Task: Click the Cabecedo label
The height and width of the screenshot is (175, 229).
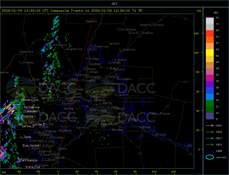Action: coord(31,111)
